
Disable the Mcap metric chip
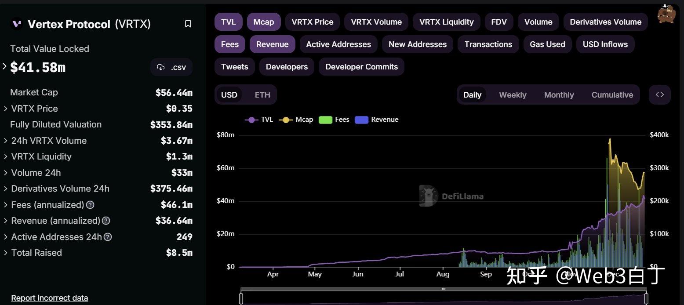[264, 22]
